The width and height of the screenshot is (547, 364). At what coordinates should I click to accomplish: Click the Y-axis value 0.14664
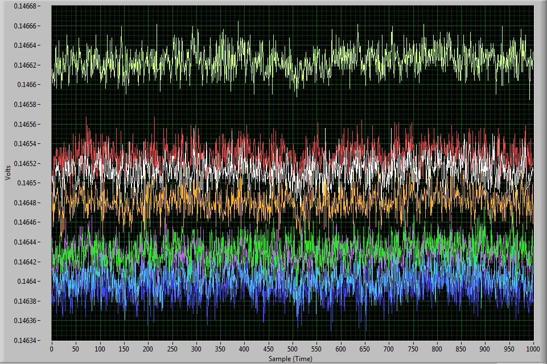pyautogui.click(x=25, y=45)
